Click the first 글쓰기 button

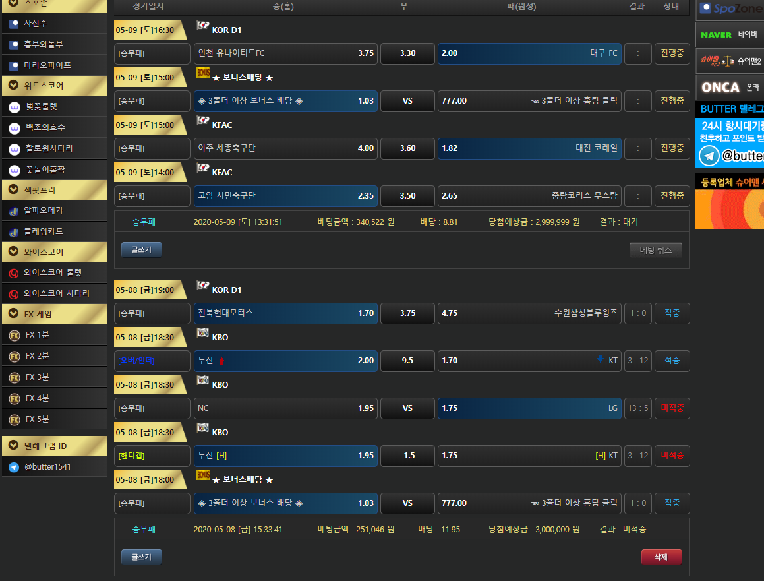pyautogui.click(x=141, y=249)
